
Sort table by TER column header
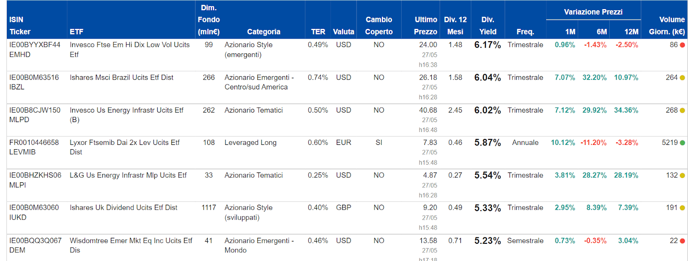(318, 32)
